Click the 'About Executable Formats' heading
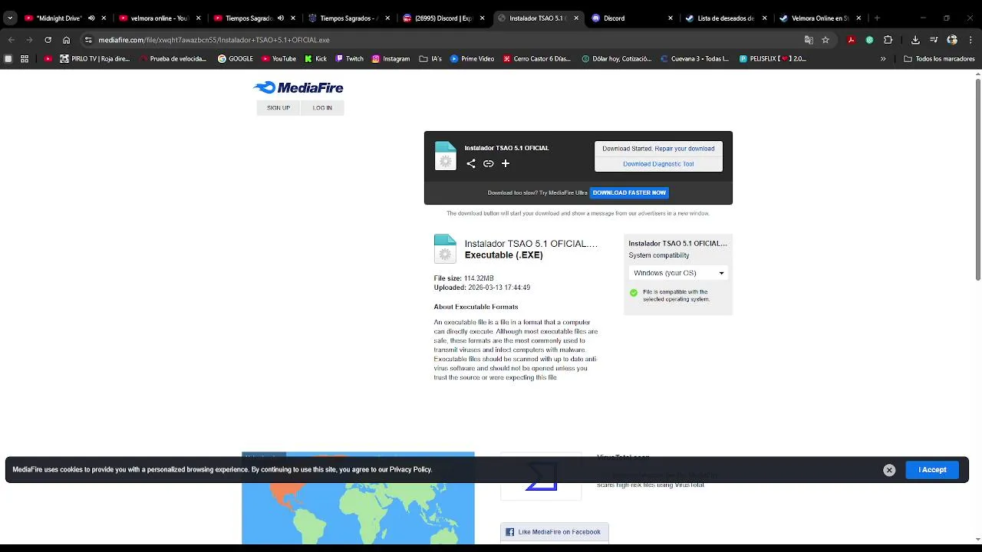This screenshot has width=982, height=552. click(476, 307)
